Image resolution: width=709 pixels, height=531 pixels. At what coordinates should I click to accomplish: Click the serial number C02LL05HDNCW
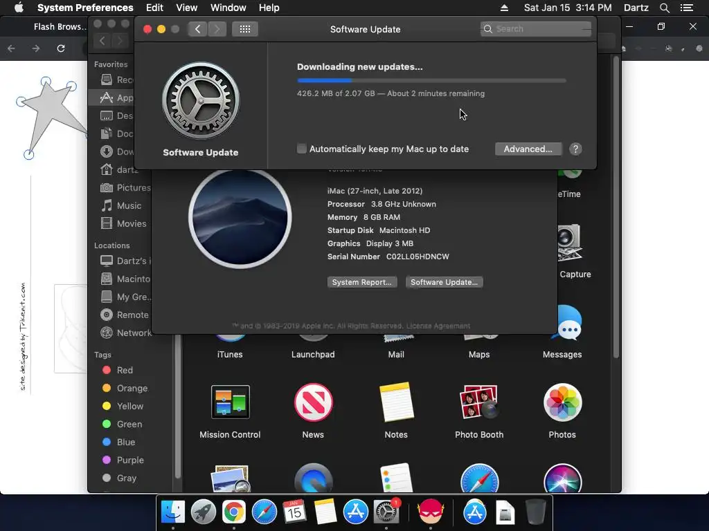[418, 257]
